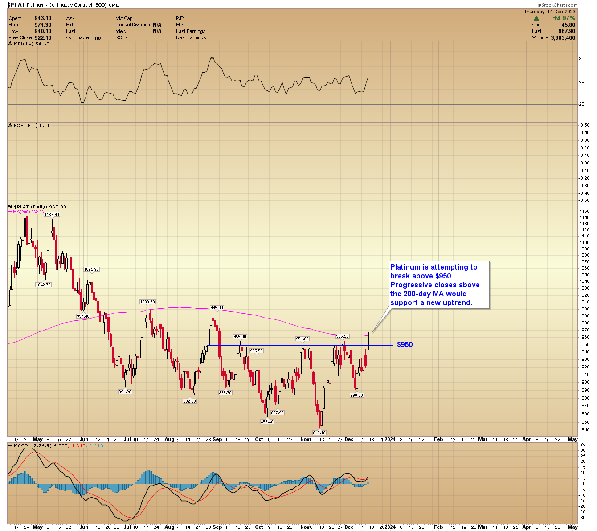This screenshot has height=531, width=597.
Task: Click the green up-arrow change icon
Action: pyautogui.click(x=536, y=18)
